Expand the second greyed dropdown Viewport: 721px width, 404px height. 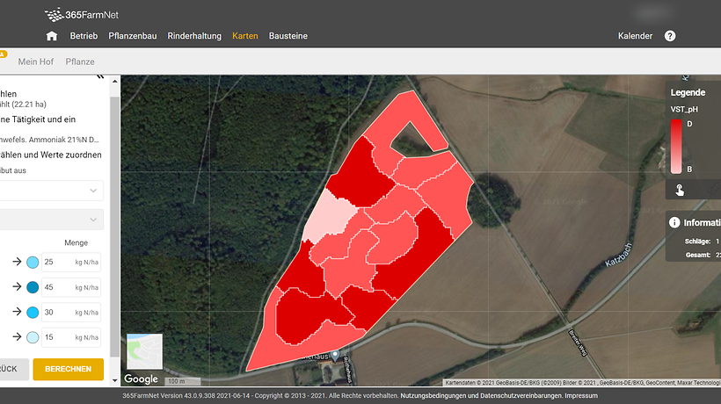(x=53, y=220)
